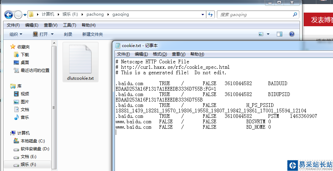Click BD_HOME entry in Notepad text
This screenshot has height=171, width=333.
256,127
